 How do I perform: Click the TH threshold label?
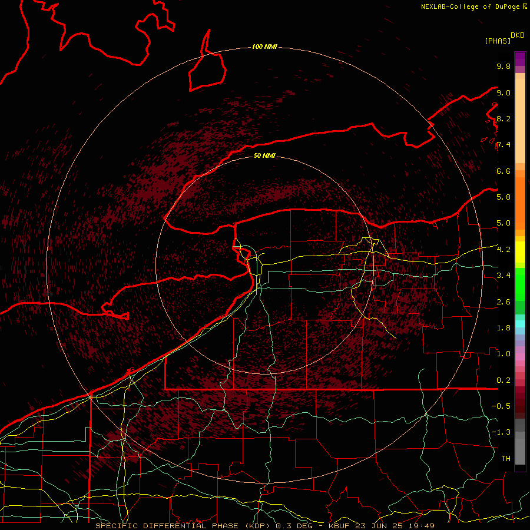click(506, 459)
